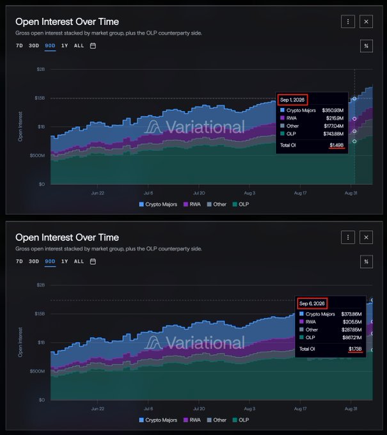Select 30D range in the bottom chart
Viewport: 387px width, 435px height.
(34, 262)
